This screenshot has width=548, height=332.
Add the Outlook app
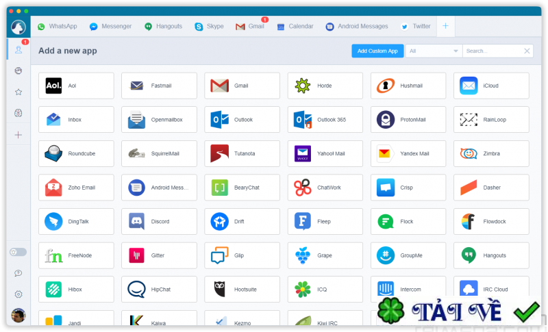tap(242, 119)
